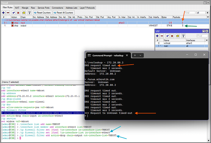Select Filter Rules tab
This screenshot has width=211, height=143.
pyautogui.click(x=8, y=7)
